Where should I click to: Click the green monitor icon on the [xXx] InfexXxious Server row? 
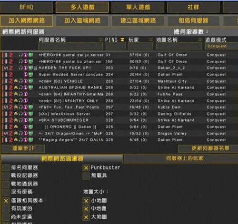coord(30,114)
